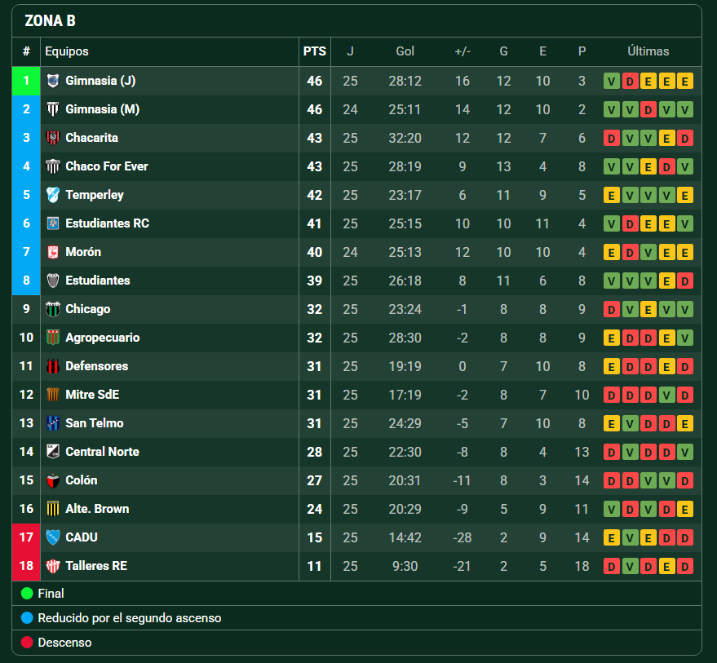Click the Agropecuario club badge
The width and height of the screenshot is (717, 663).
[x=53, y=338]
